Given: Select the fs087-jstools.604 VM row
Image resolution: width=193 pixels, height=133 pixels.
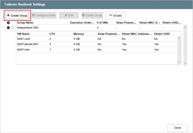Looking at the screenshot, I should [27, 44].
